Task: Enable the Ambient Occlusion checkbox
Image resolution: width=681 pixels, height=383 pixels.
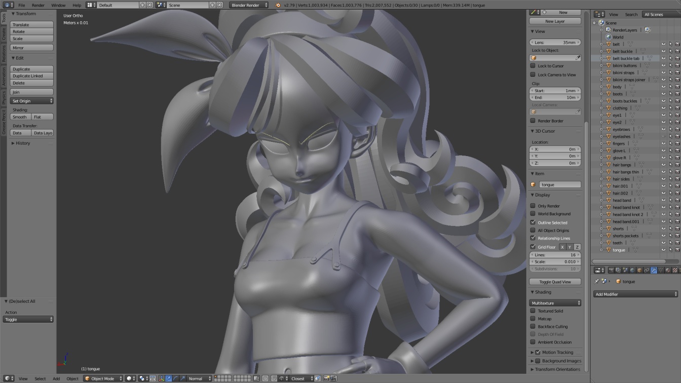Action: (533, 342)
